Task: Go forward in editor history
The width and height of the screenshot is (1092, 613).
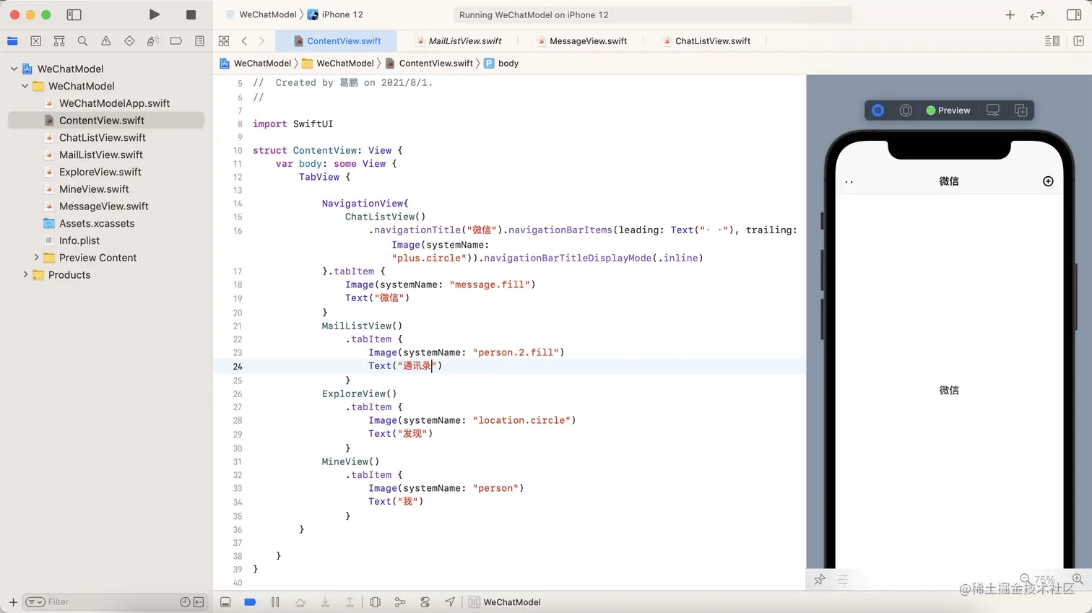Action: pos(261,41)
